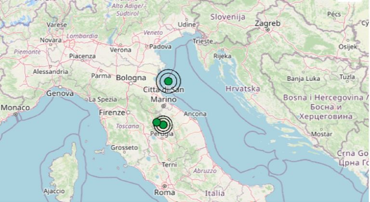This screenshot has width=370, height=202.
Task: Click the Verona city label
Action: (x=120, y=50)
